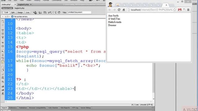The image size is (198, 111).
Task: Click the code editor horizontal scrollbar right arrow
Action: [151, 101]
